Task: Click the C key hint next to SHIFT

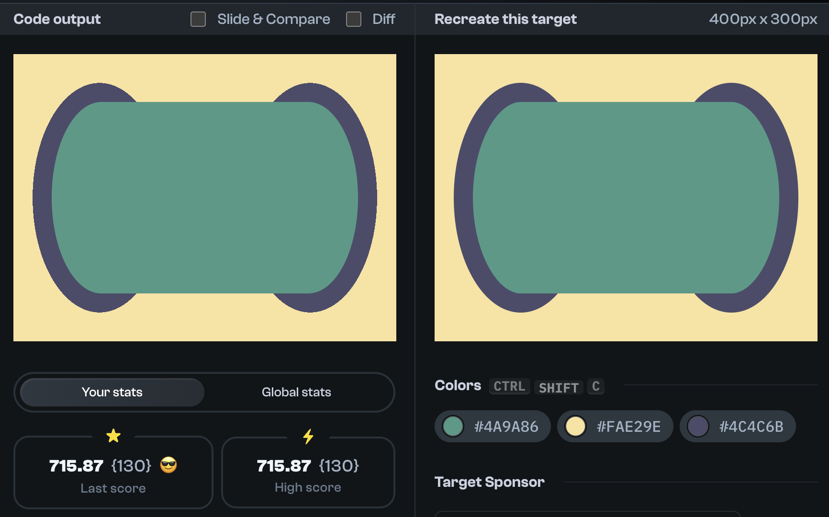Action: 596,386
